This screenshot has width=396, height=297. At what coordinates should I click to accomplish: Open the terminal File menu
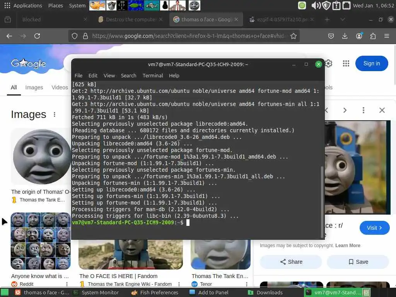pos(78,75)
